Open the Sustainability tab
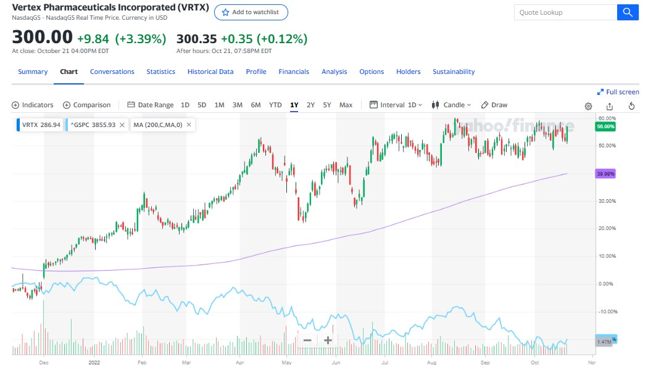 click(x=454, y=72)
